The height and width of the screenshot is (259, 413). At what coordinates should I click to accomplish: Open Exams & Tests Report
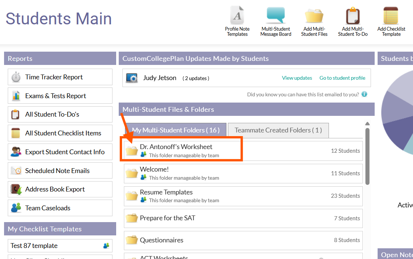click(55, 96)
